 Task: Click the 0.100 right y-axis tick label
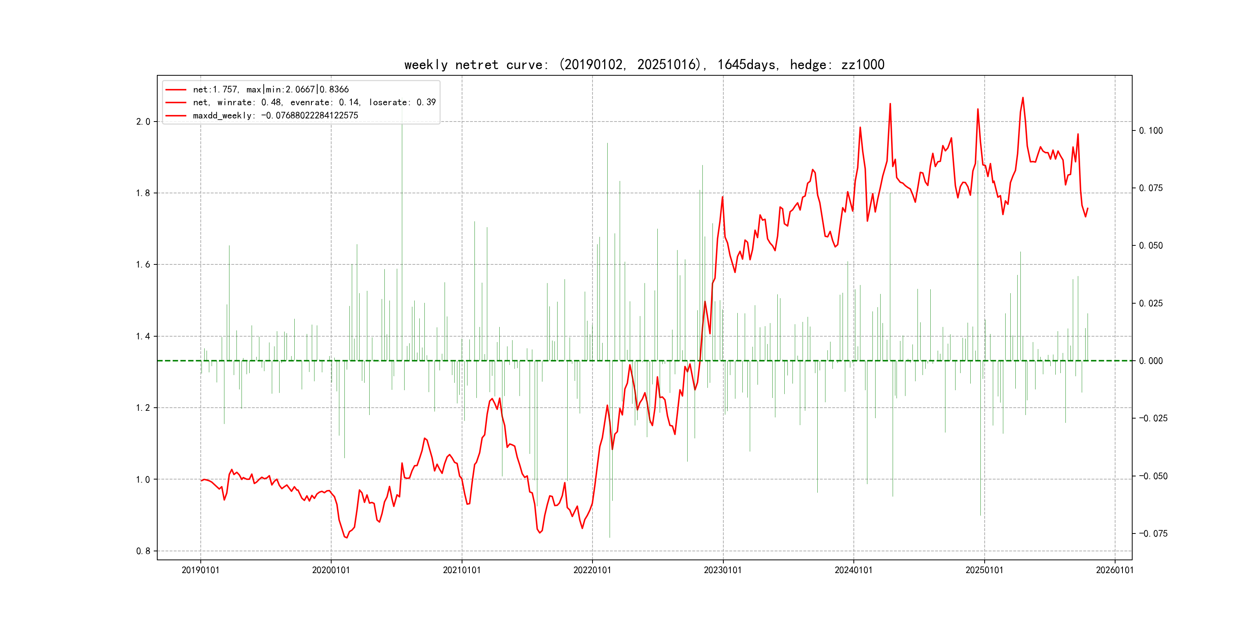[1150, 131]
